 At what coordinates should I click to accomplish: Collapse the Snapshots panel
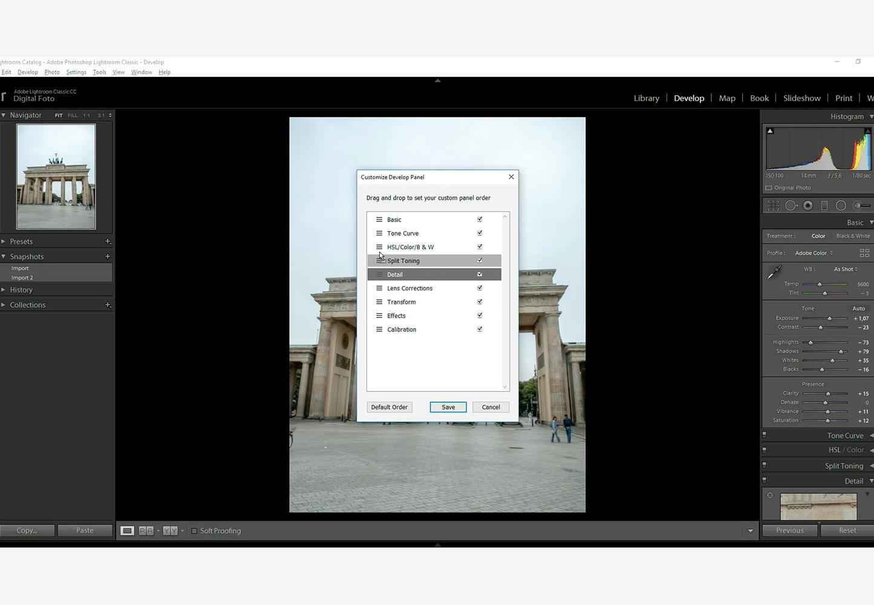point(4,257)
